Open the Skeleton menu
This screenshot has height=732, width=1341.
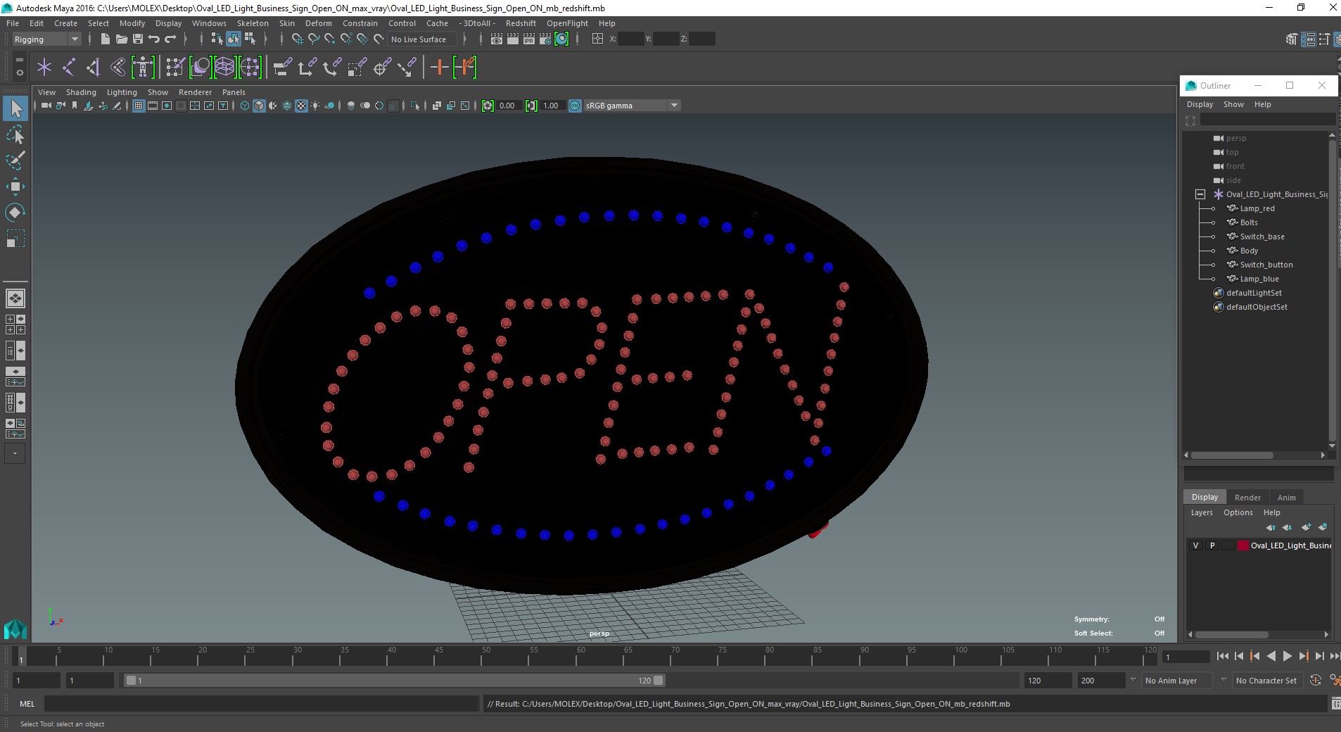tap(253, 23)
